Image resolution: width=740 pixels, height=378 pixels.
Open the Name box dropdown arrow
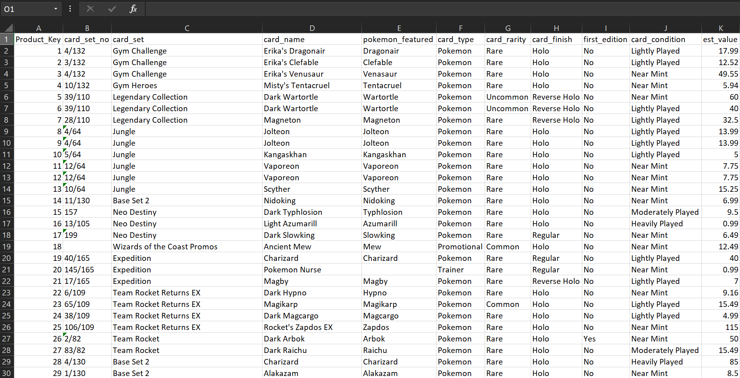coord(56,8)
